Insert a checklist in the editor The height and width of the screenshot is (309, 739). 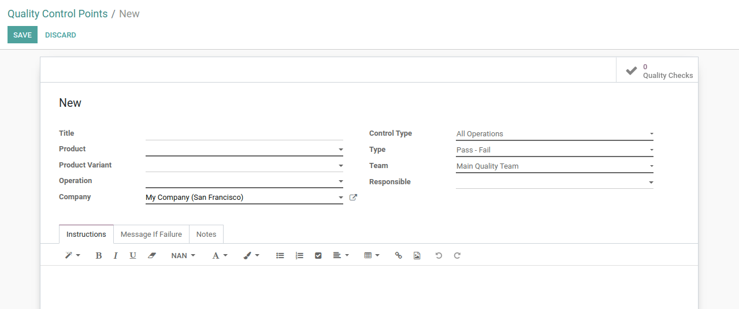[x=318, y=255]
